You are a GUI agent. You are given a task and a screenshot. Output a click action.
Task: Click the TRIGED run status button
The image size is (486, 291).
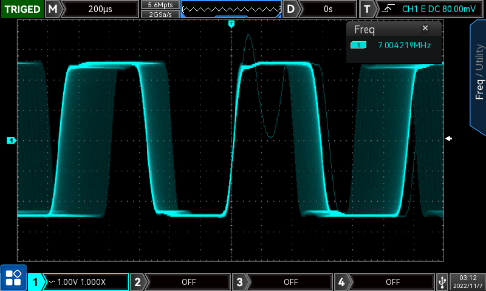pyautogui.click(x=22, y=9)
